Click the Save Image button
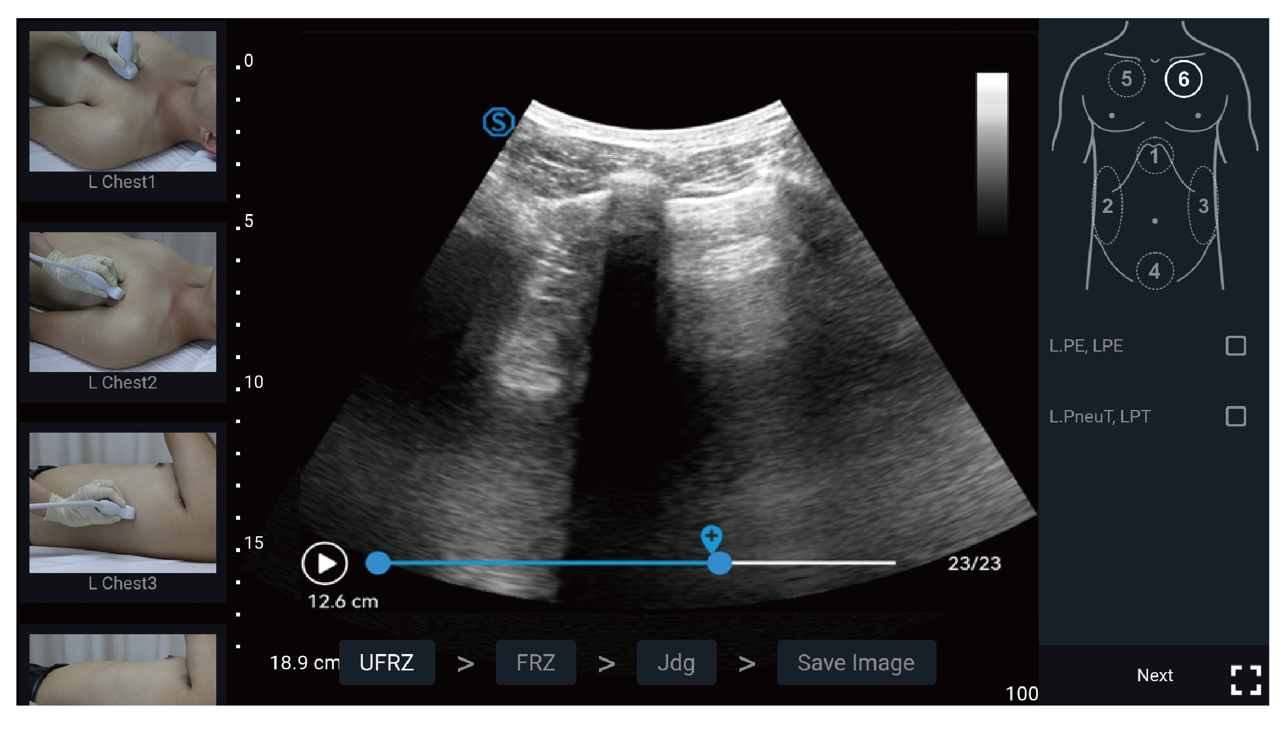1288x735 pixels. click(856, 663)
